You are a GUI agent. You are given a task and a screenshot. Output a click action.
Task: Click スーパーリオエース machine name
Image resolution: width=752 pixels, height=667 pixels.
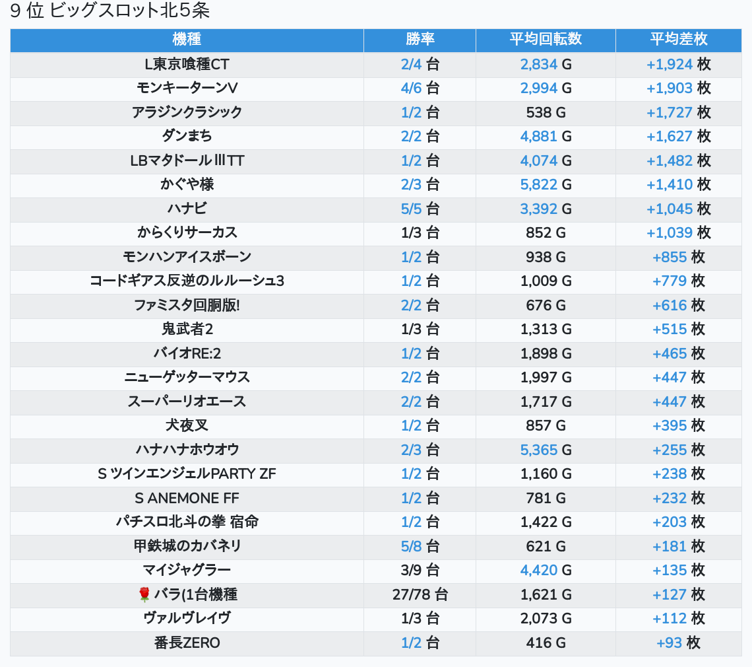pos(187,402)
